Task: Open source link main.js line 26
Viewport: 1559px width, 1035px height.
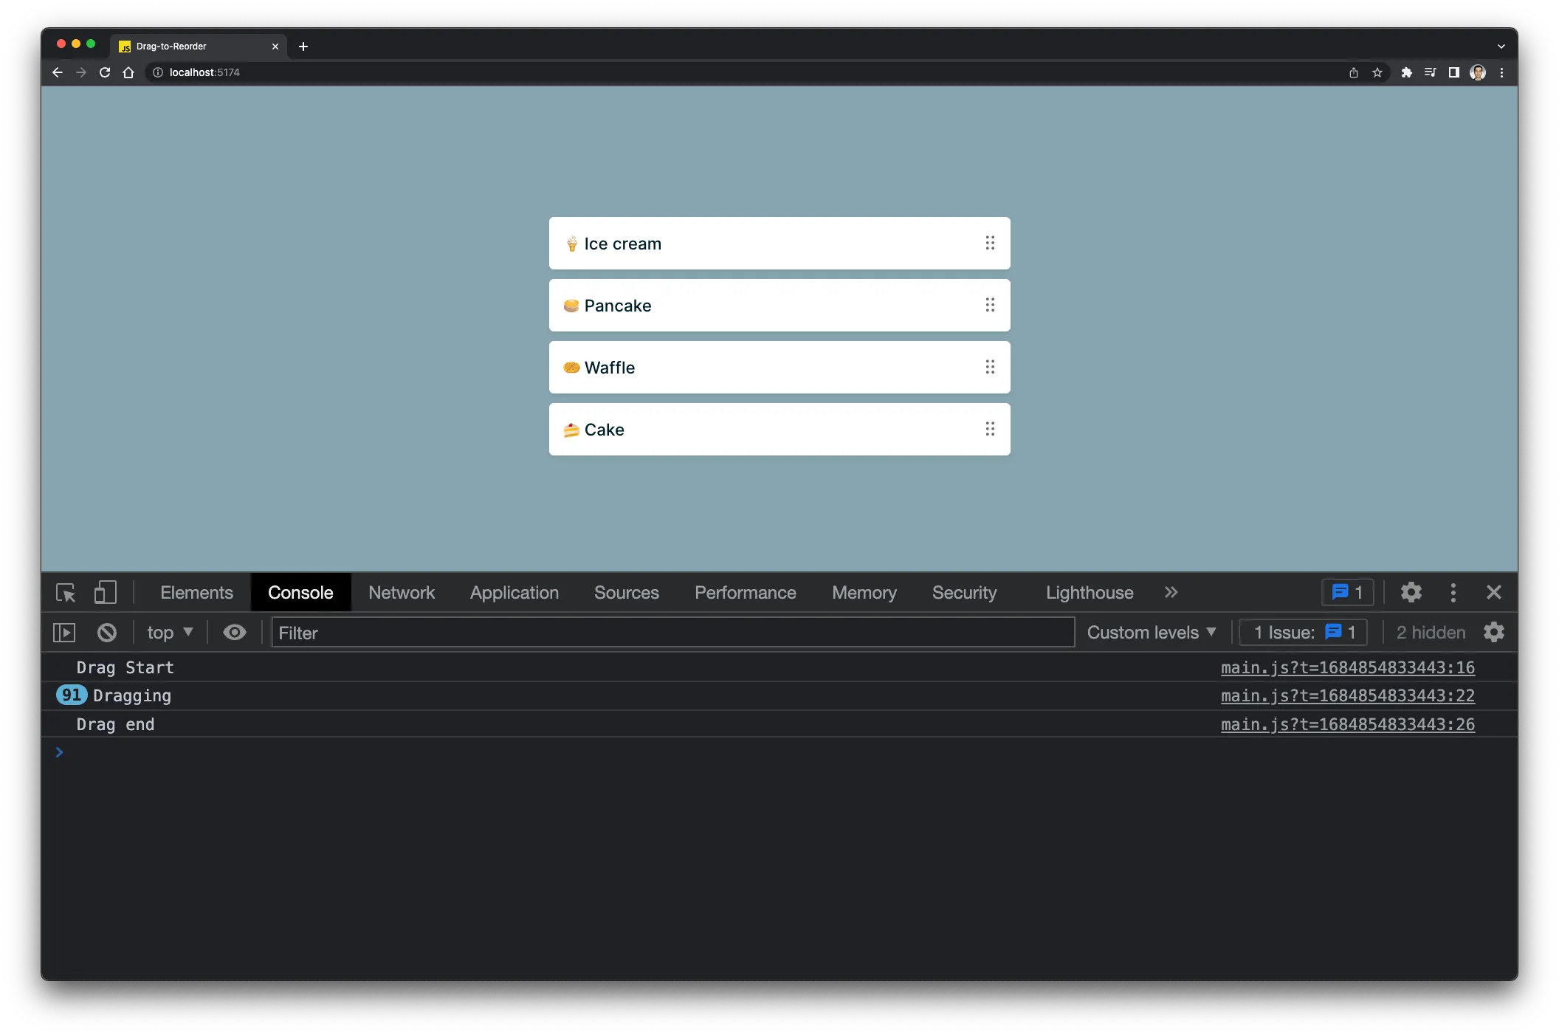Action: (1348, 724)
